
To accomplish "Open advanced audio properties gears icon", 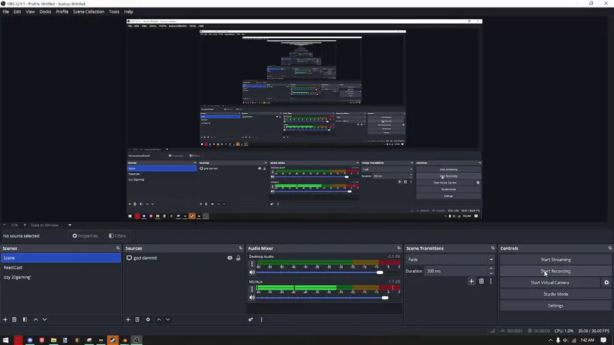I will coord(250,320).
